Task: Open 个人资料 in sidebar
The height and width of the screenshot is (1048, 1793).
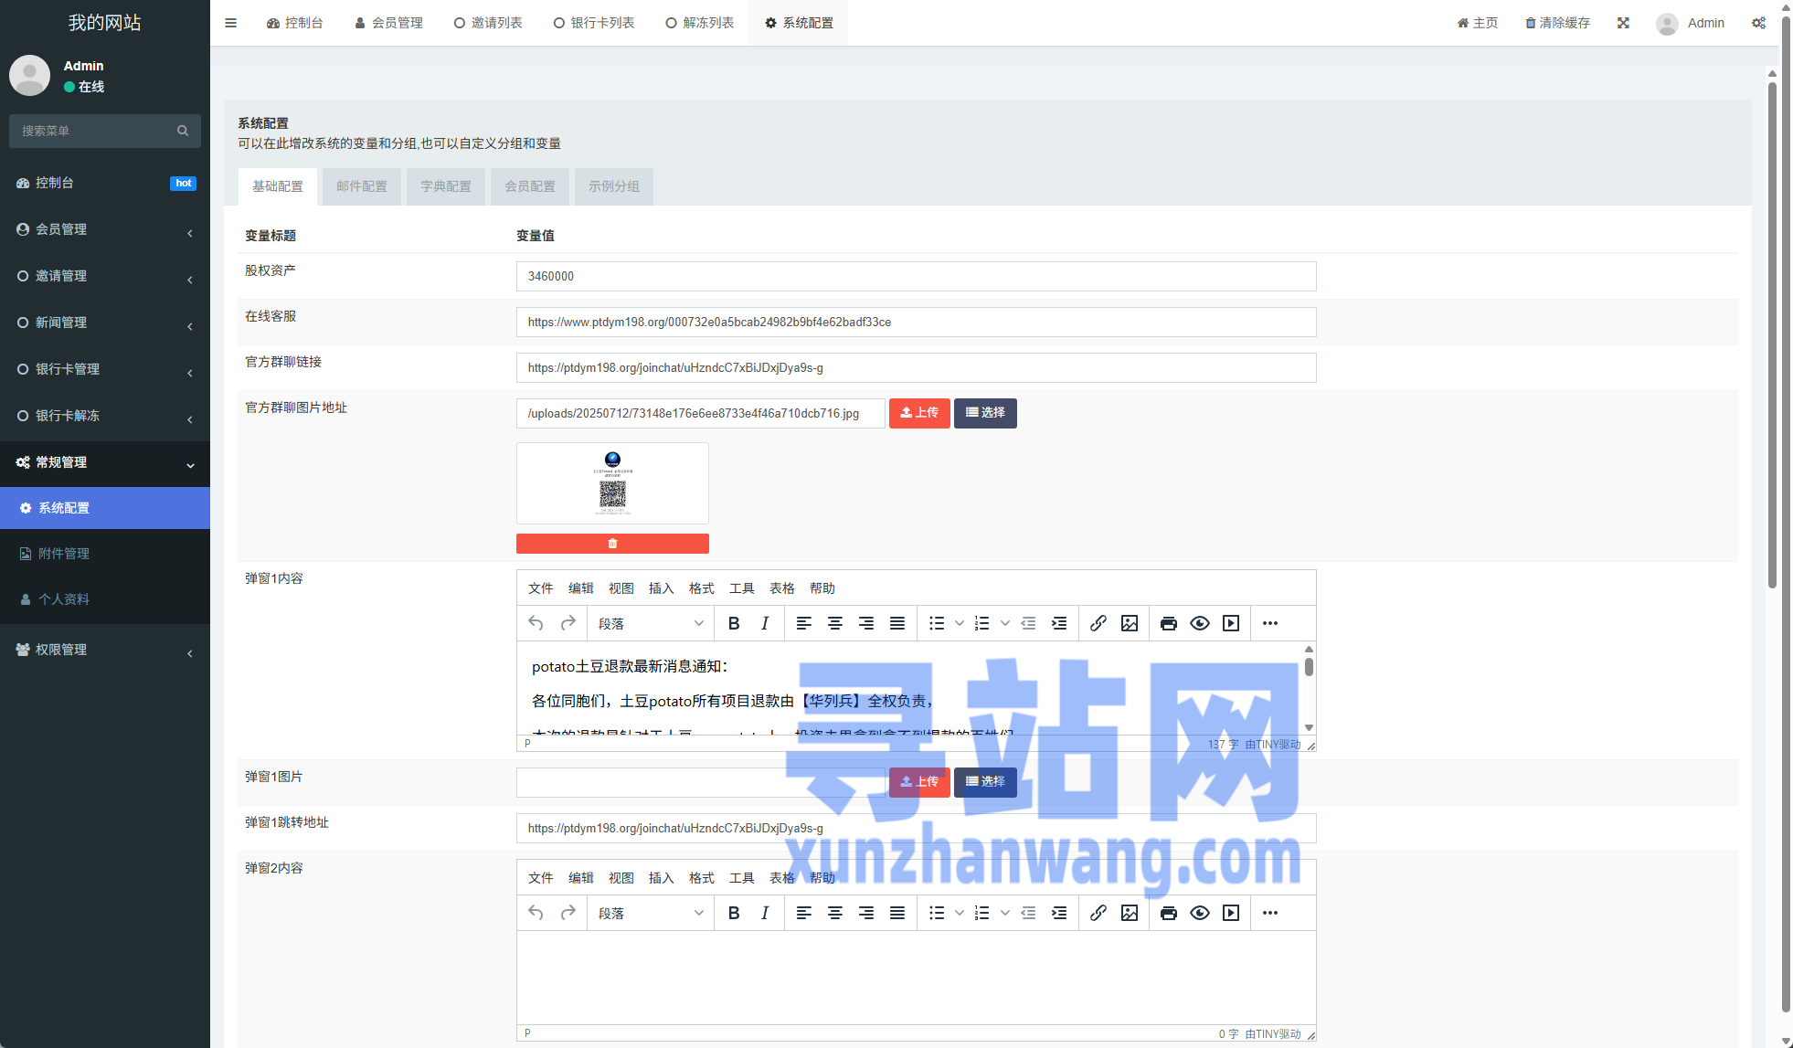Action: click(105, 599)
